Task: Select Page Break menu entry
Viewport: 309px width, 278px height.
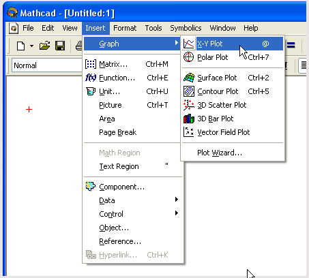Action: tap(132, 132)
